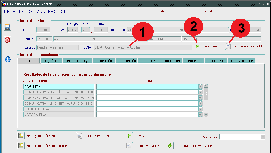The width and height of the screenshot is (271, 153).
Task: Open the Prescripción tab
Action: pos(127,61)
